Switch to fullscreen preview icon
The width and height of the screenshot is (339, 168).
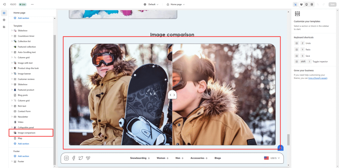(312, 4)
